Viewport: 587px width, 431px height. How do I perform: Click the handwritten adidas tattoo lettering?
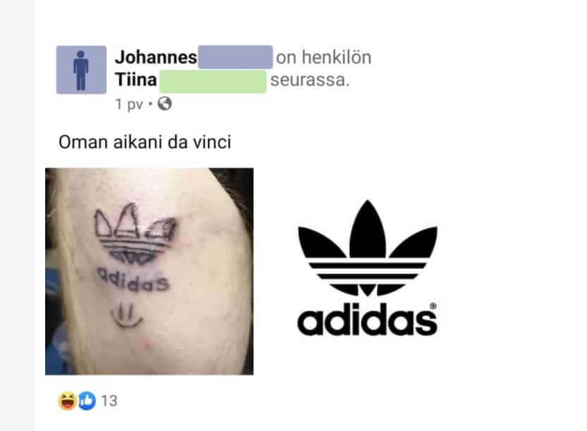pos(133,280)
